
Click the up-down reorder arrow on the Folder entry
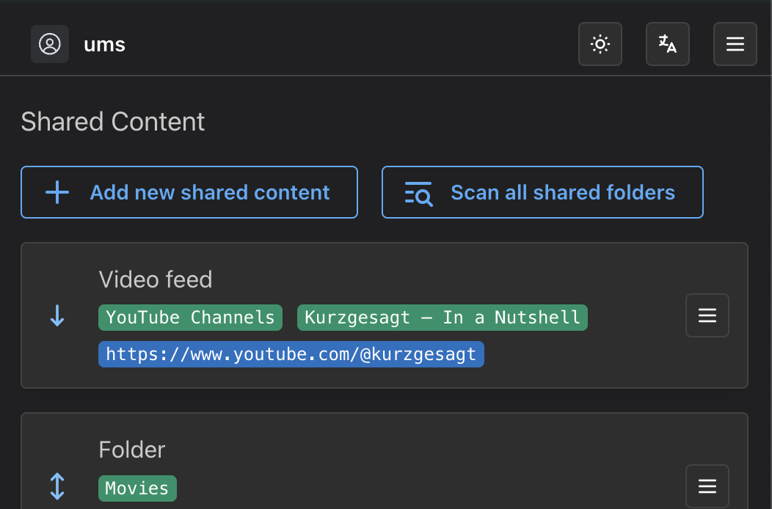point(57,486)
